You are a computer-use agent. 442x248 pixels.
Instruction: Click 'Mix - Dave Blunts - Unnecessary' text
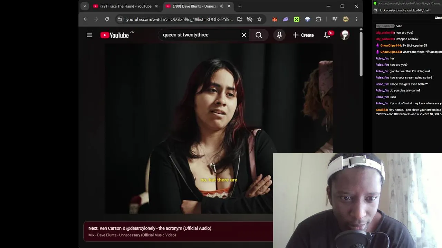[x=132, y=235]
